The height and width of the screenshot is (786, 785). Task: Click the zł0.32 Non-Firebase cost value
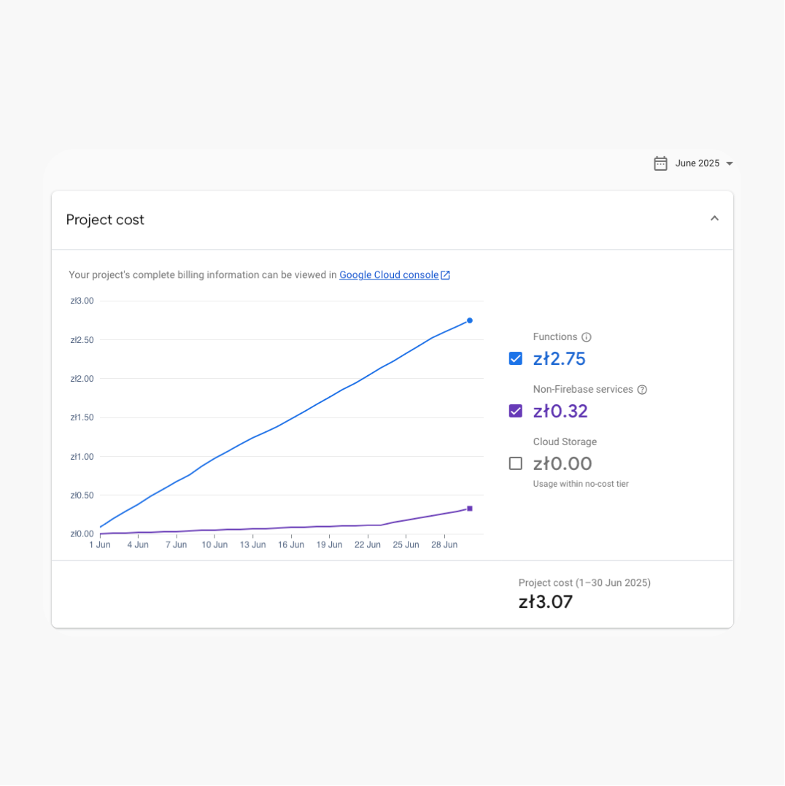tap(560, 411)
